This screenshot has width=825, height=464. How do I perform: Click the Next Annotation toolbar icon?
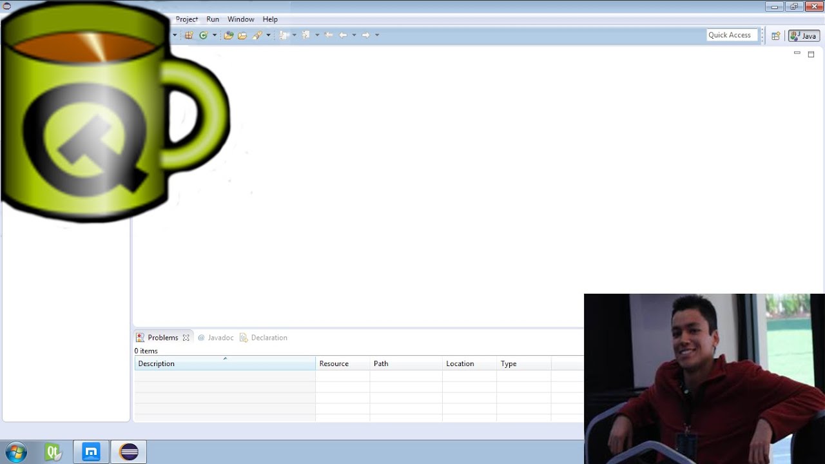pyautogui.click(x=284, y=35)
